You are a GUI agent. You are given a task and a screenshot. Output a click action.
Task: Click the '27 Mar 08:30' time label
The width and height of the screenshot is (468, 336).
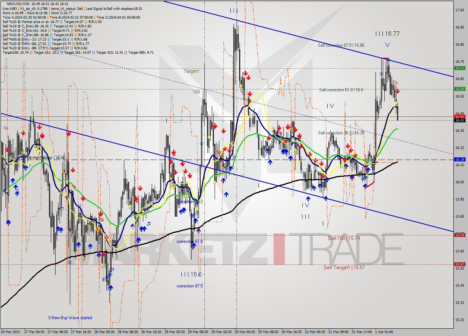pyautogui.click(x=58, y=332)
